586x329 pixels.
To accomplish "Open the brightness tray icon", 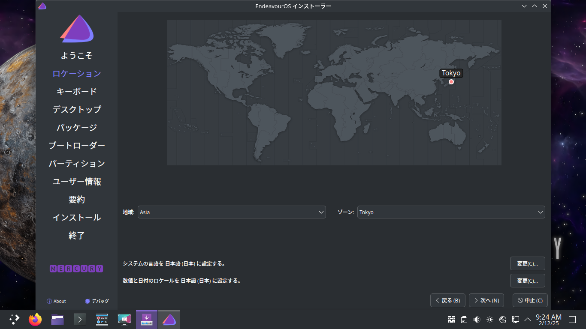I will pos(490,319).
